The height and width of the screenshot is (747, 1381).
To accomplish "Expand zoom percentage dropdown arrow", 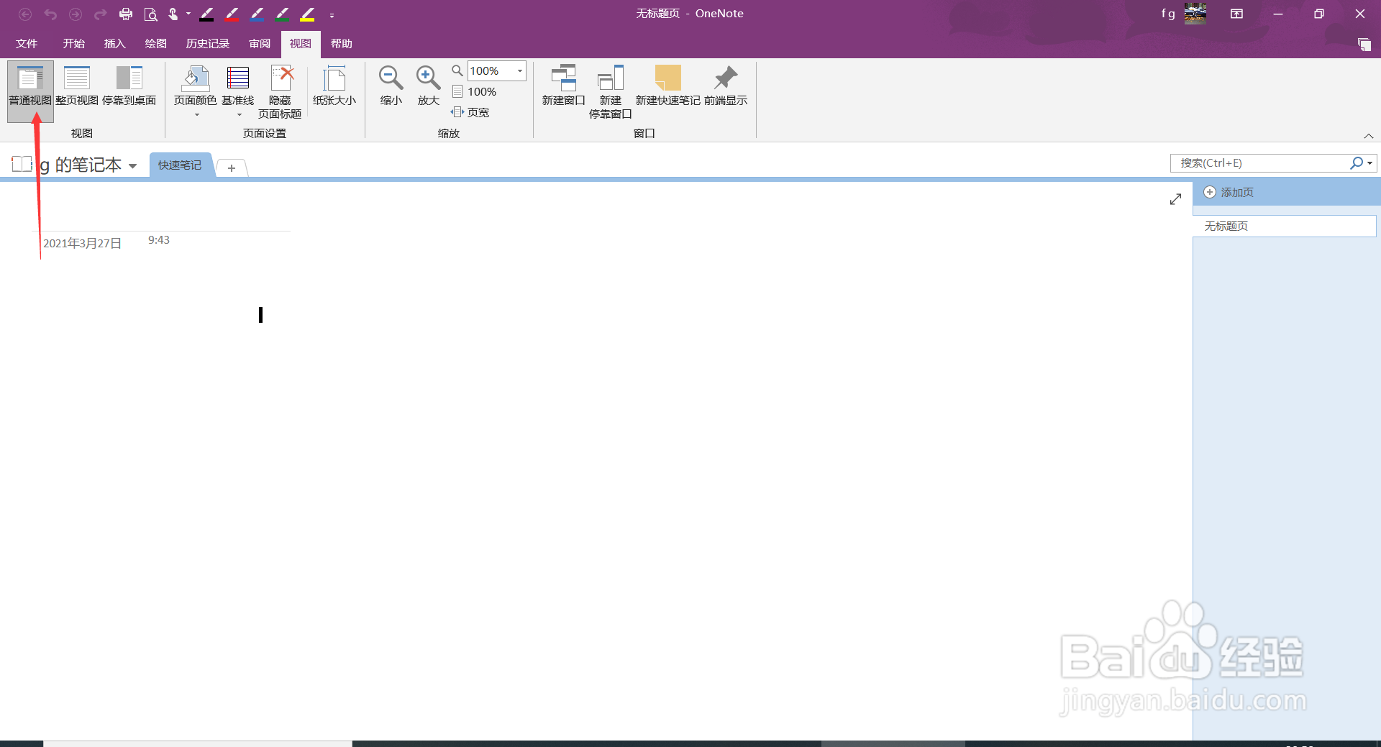I will (520, 71).
